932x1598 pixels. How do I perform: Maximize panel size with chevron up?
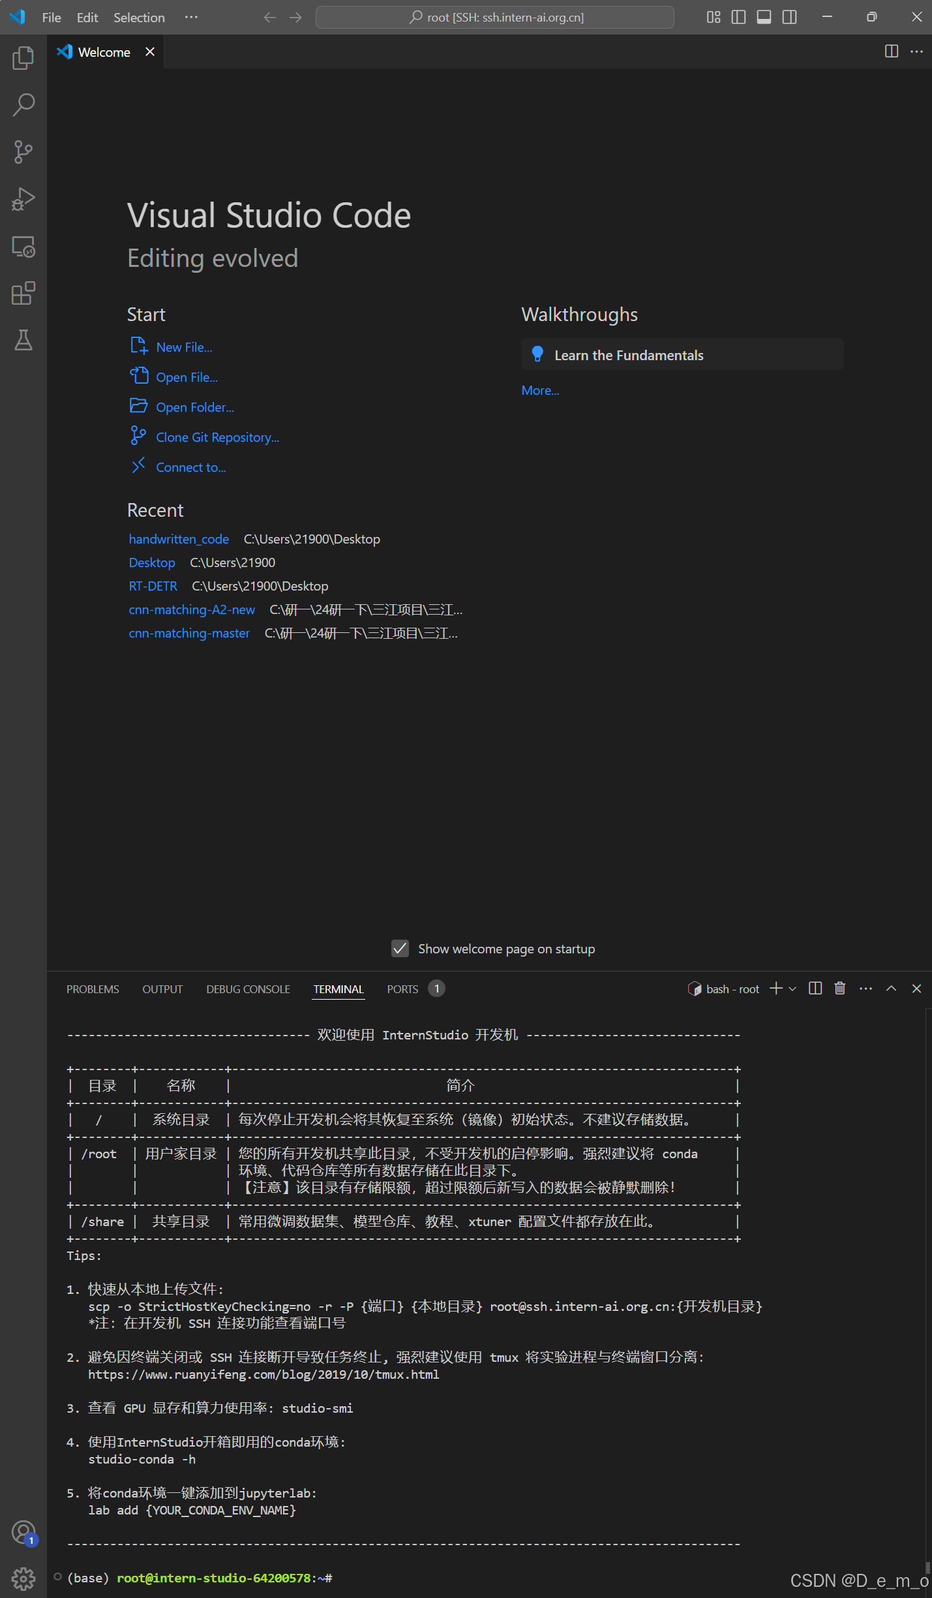pyautogui.click(x=891, y=989)
